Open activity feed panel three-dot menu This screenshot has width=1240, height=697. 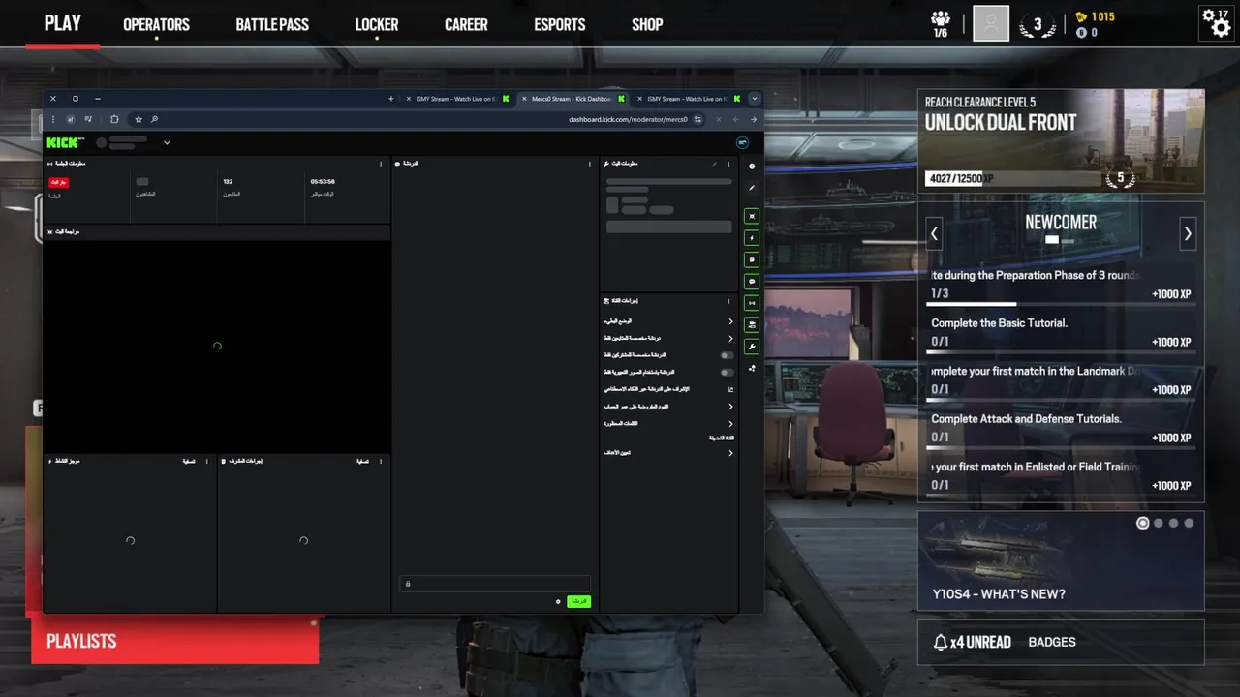[206, 461]
